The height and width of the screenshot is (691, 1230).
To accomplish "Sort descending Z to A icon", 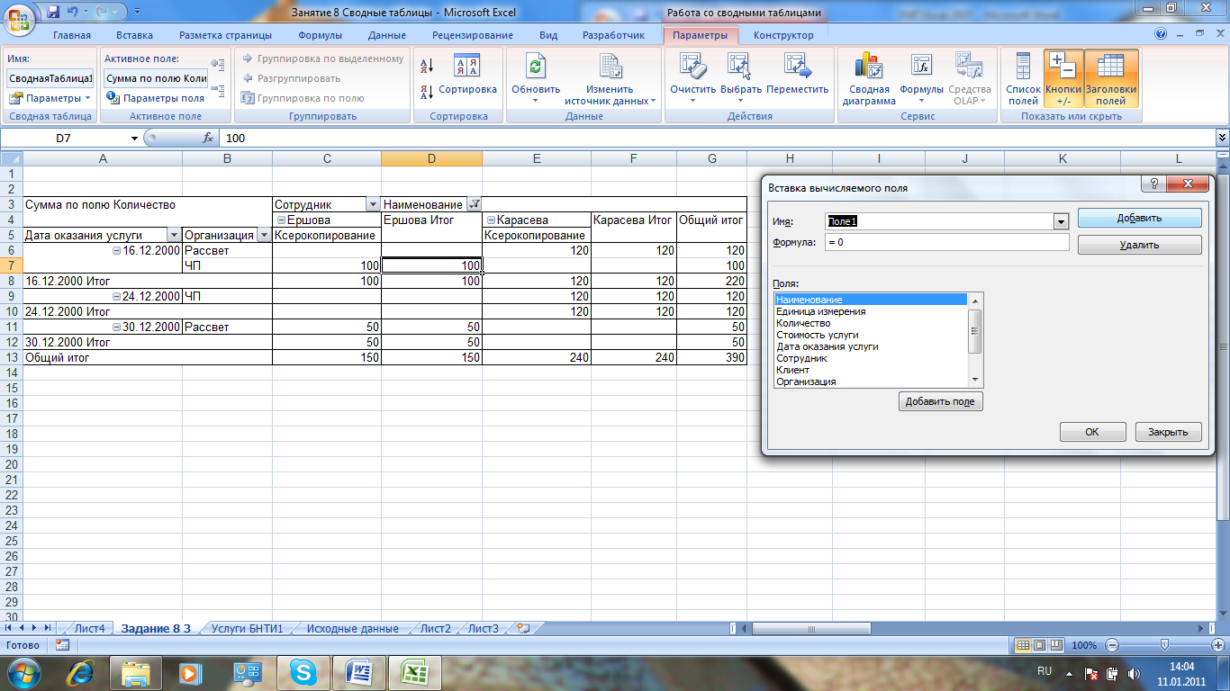I will [x=429, y=91].
